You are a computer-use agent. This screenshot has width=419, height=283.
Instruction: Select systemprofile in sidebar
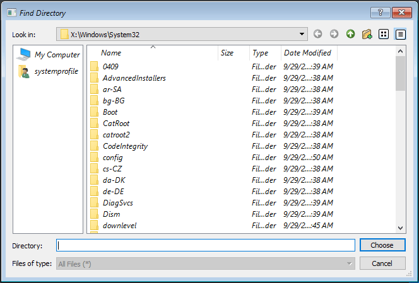(x=48, y=71)
